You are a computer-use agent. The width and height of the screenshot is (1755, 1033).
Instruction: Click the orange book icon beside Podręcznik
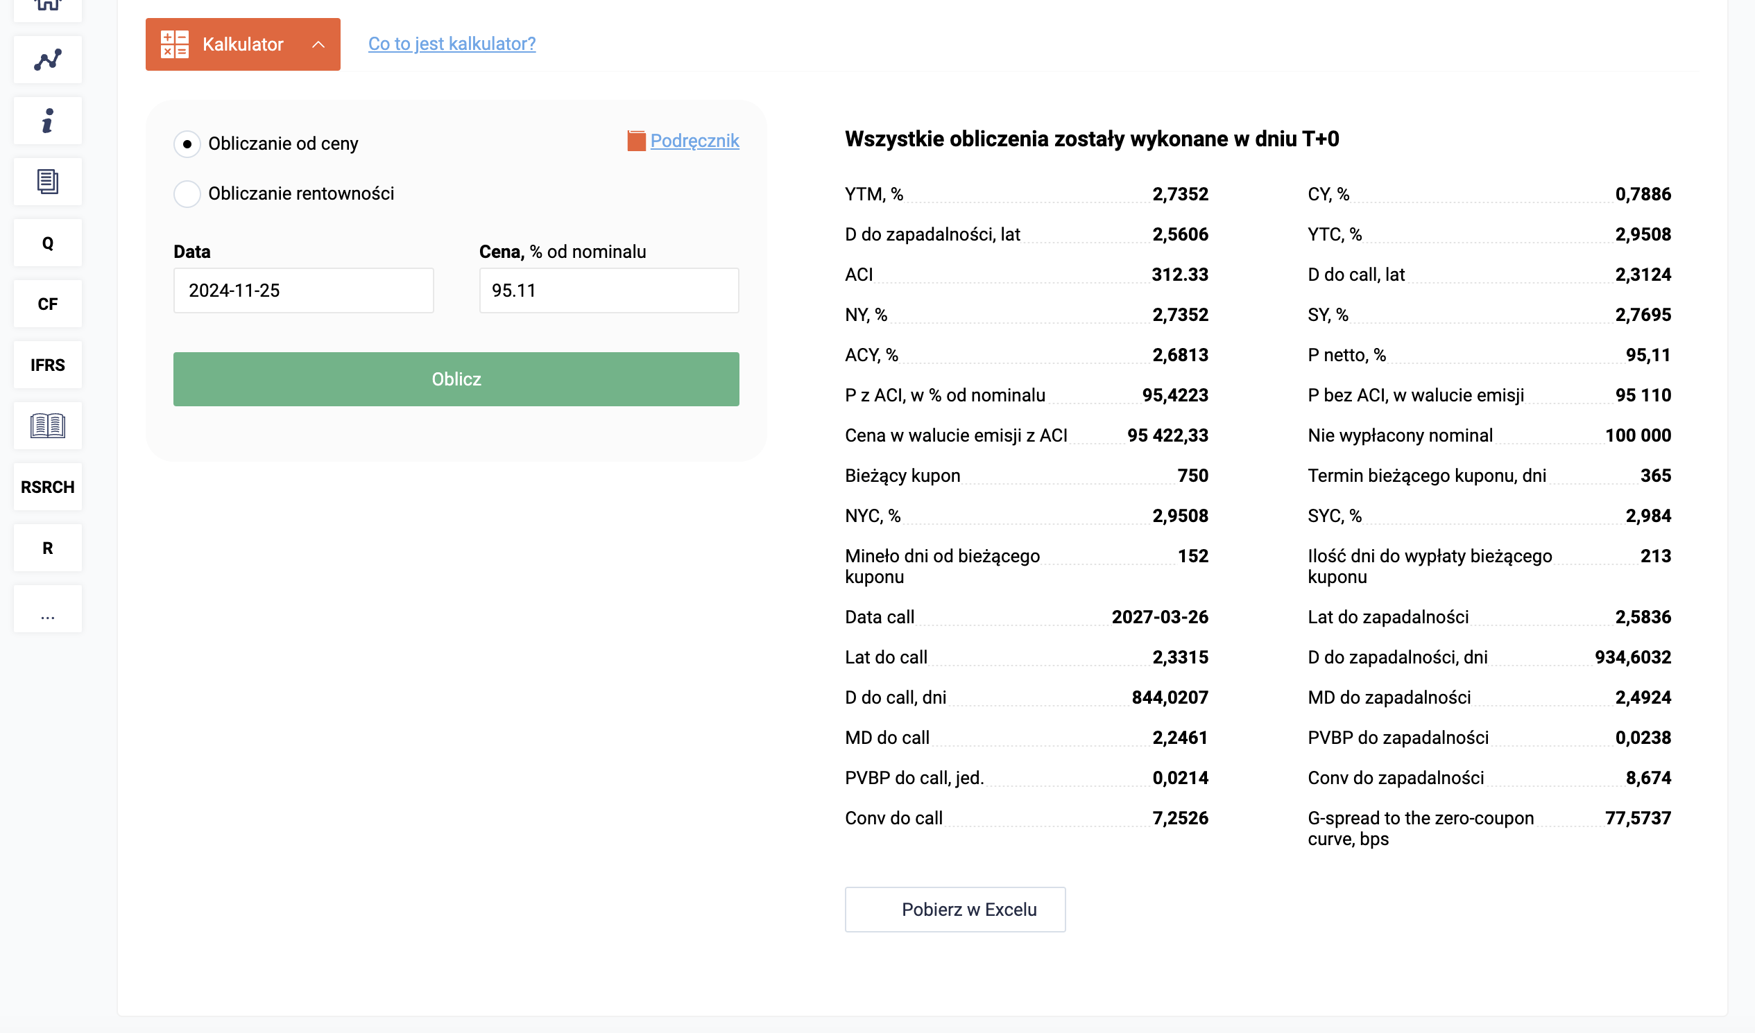636,141
